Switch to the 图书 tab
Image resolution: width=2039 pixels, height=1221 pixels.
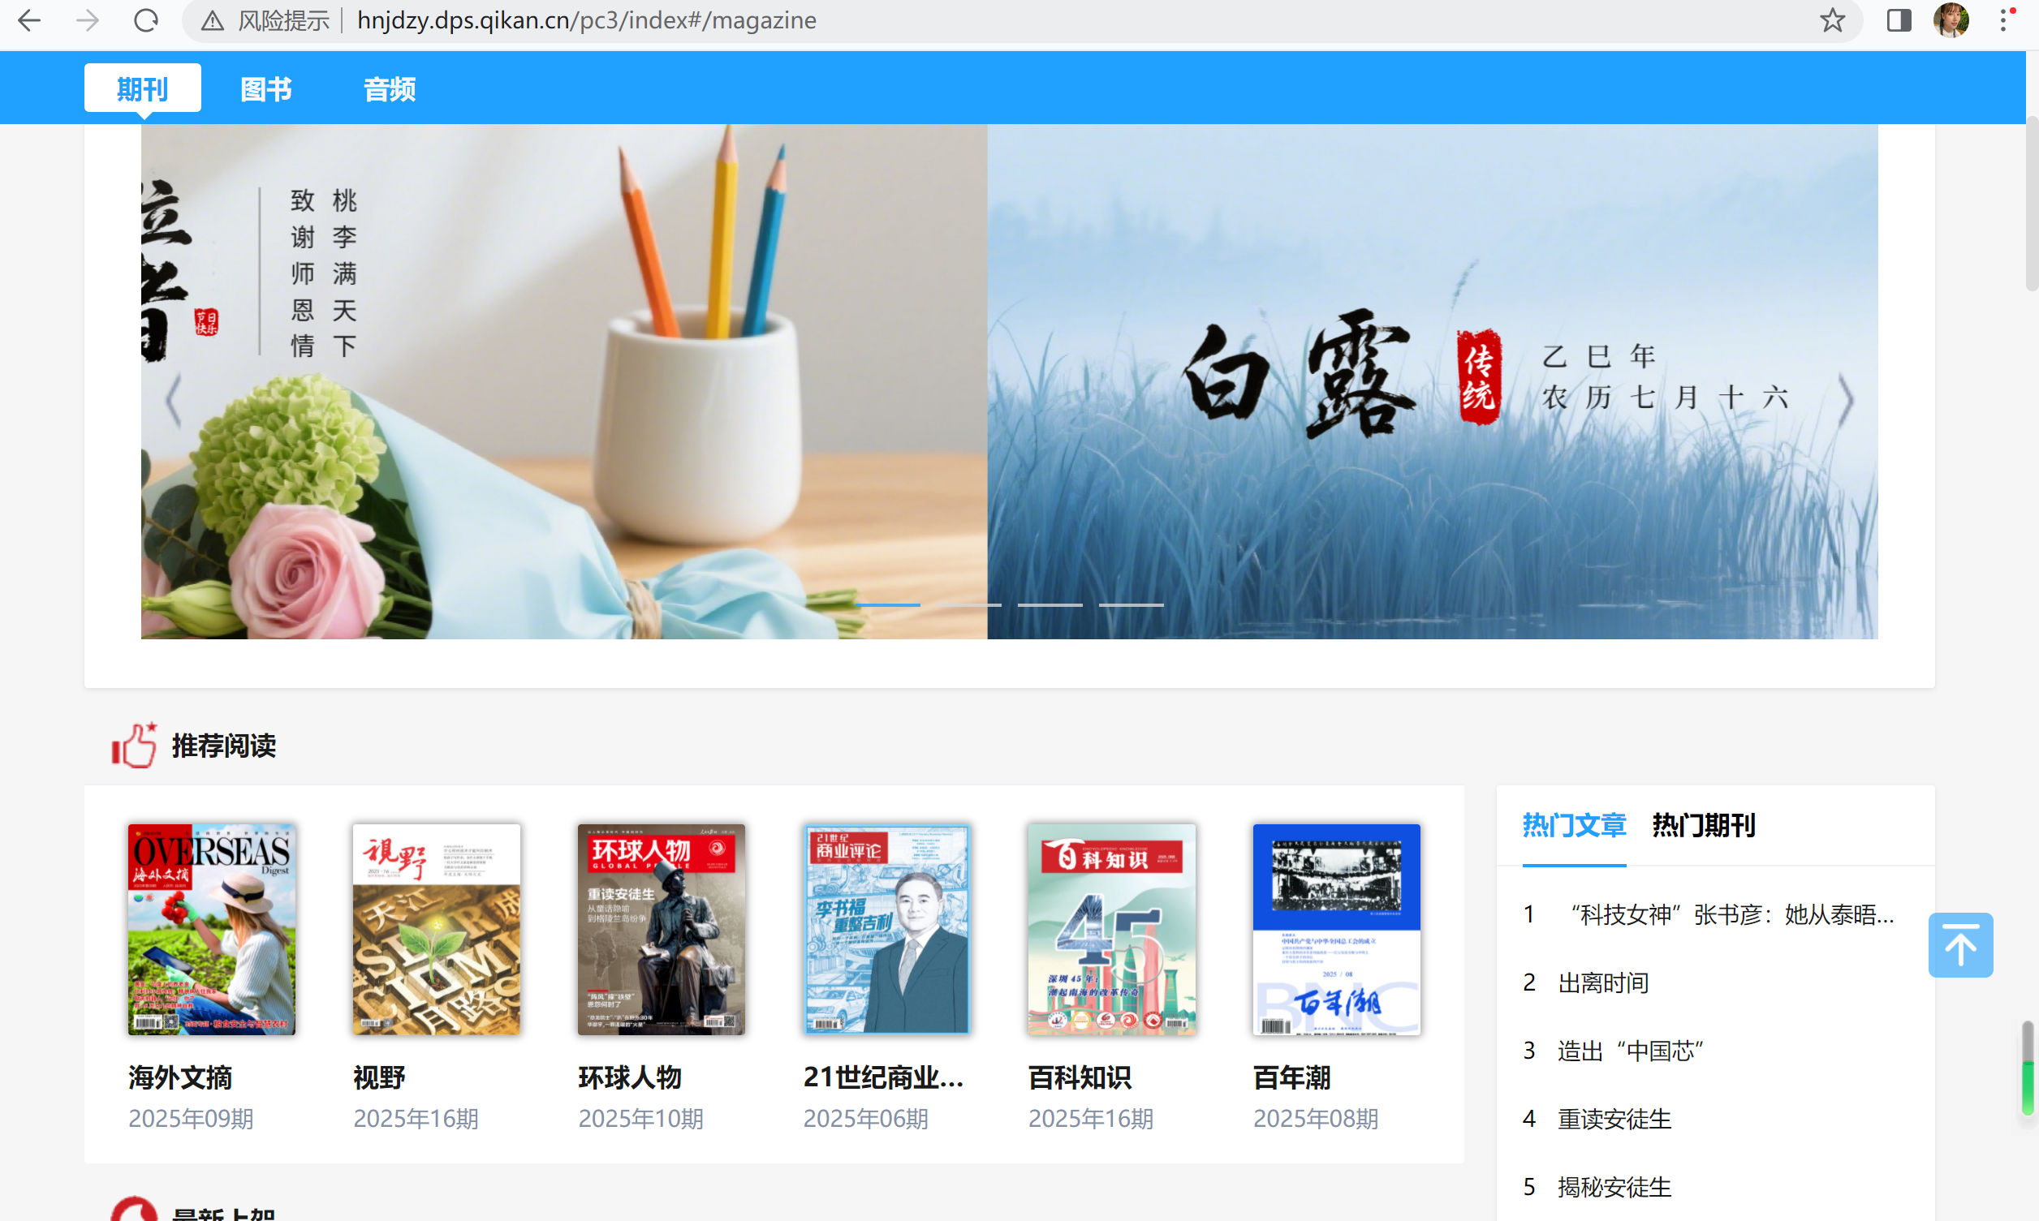(266, 89)
